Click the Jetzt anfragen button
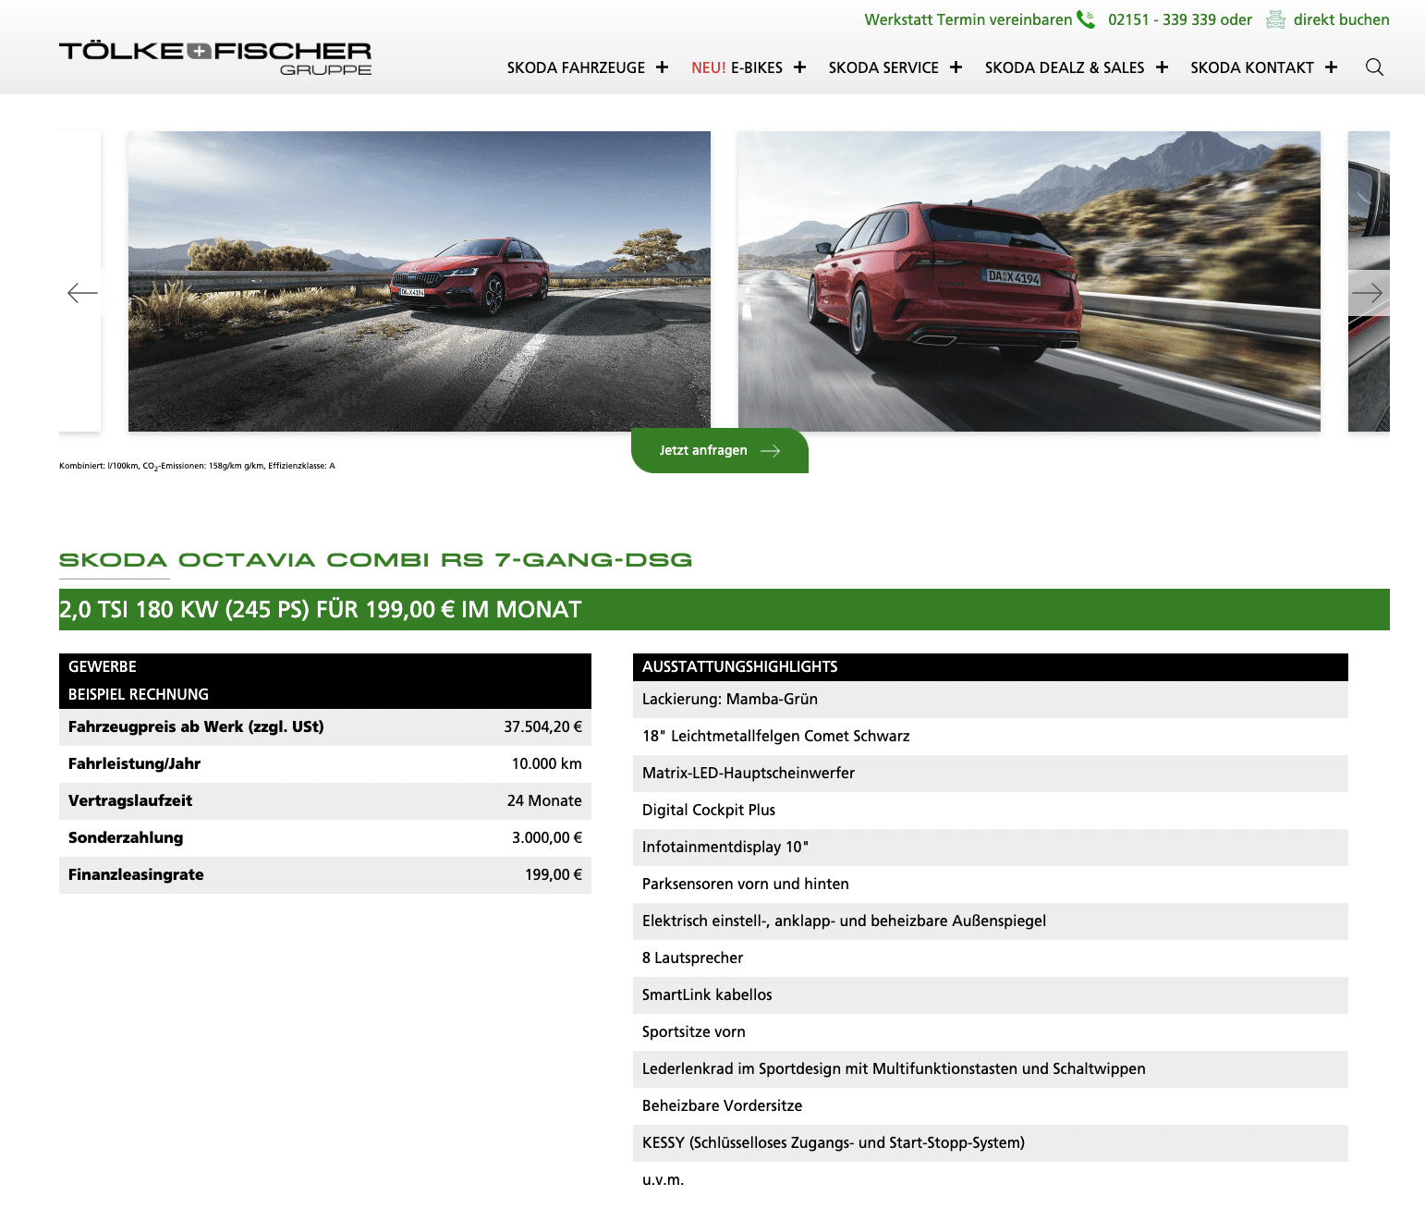 [720, 450]
